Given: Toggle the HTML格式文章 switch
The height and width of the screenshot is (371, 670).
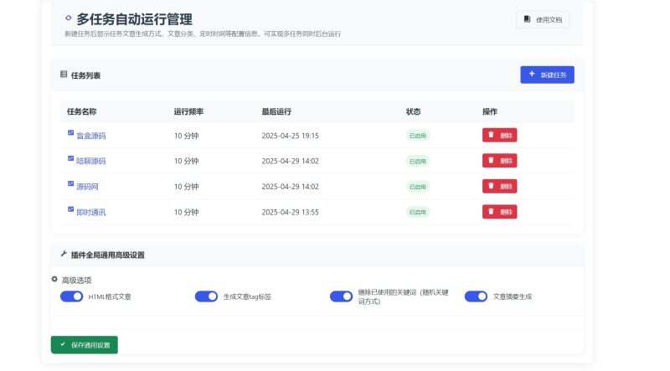Looking at the screenshot, I should tap(71, 296).
